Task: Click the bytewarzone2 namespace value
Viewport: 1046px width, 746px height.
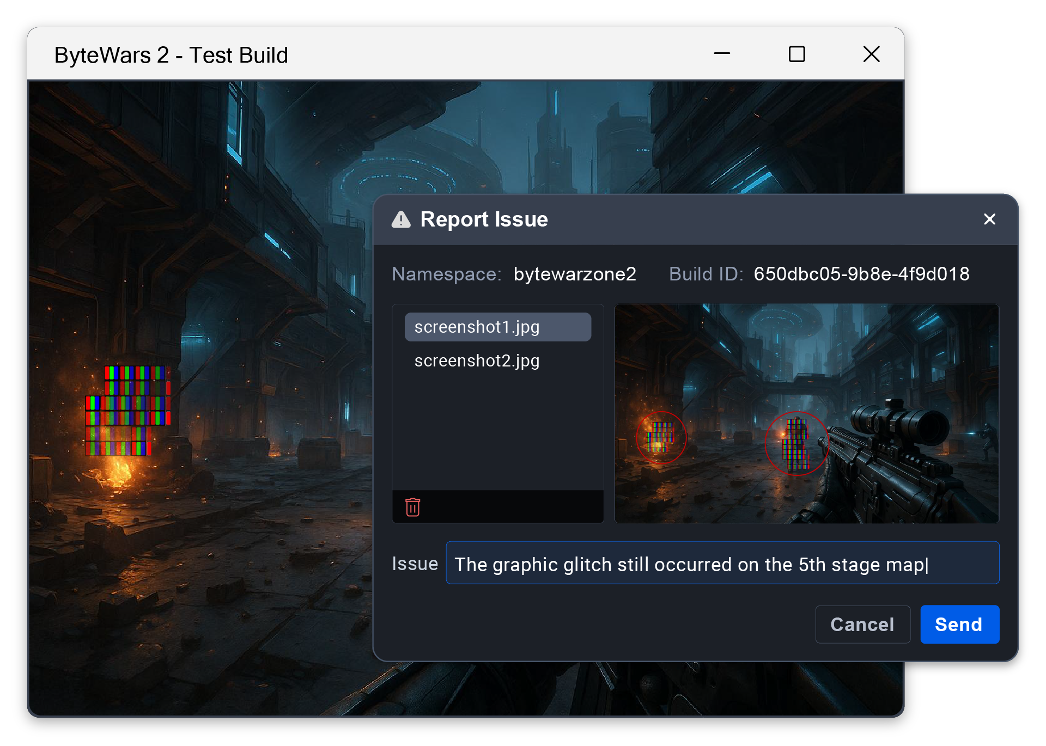Action: (574, 274)
